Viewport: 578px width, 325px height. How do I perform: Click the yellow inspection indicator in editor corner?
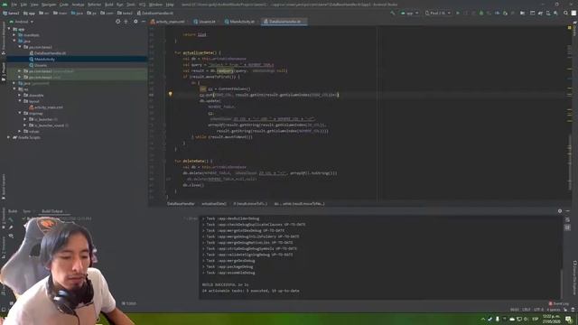coord(570,28)
